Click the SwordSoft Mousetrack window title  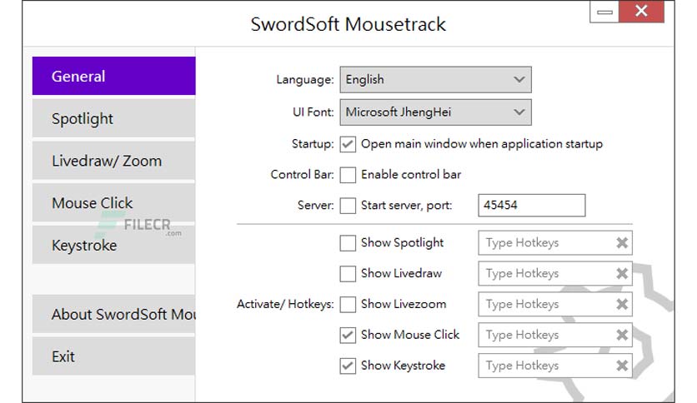(348, 24)
